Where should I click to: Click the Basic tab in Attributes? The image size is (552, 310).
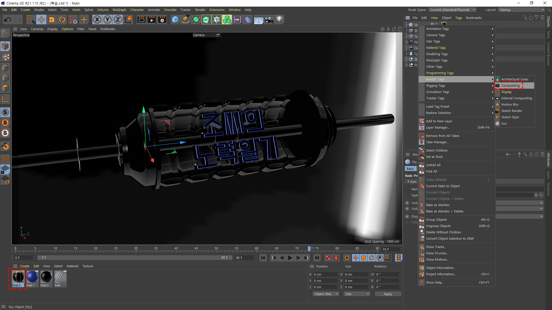tap(410, 169)
